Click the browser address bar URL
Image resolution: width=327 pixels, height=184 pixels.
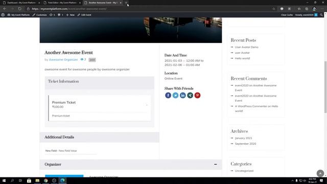coord(69,9)
